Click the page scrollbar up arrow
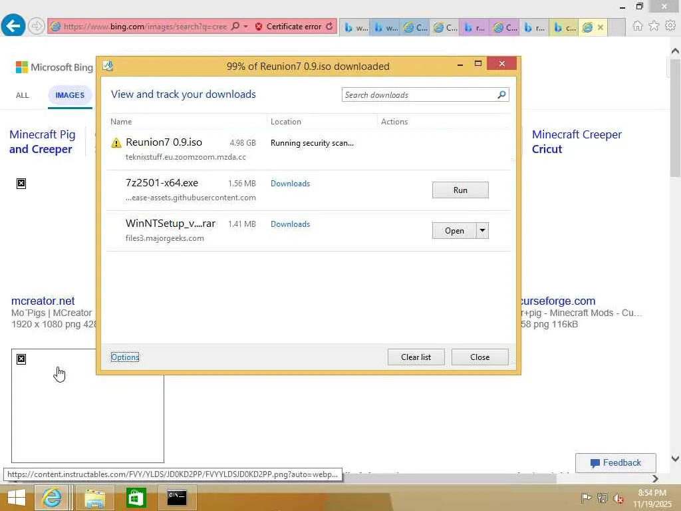Screen dimensions: 681x511 [675, 51]
